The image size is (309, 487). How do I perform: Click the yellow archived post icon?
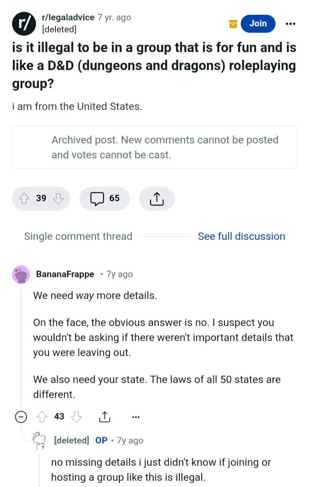click(x=233, y=24)
